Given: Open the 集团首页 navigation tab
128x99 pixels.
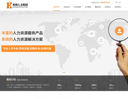Looking at the screenshot, I should [x=56, y=7].
